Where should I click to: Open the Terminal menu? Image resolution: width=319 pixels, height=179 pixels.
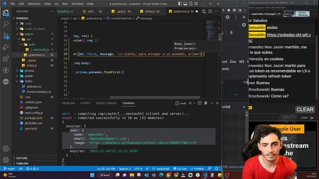77,3
